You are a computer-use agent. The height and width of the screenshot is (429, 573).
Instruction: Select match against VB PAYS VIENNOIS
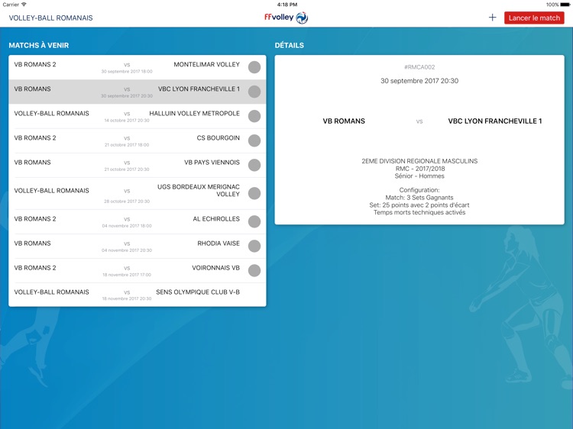[x=138, y=165]
